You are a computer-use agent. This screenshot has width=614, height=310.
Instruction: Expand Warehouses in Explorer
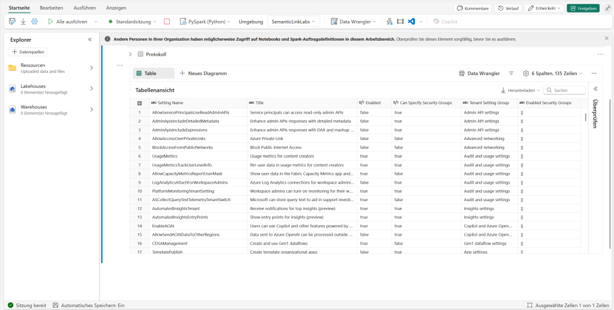tap(92, 110)
